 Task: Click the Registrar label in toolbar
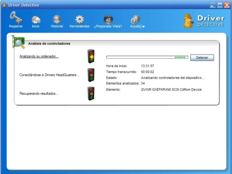16,26
